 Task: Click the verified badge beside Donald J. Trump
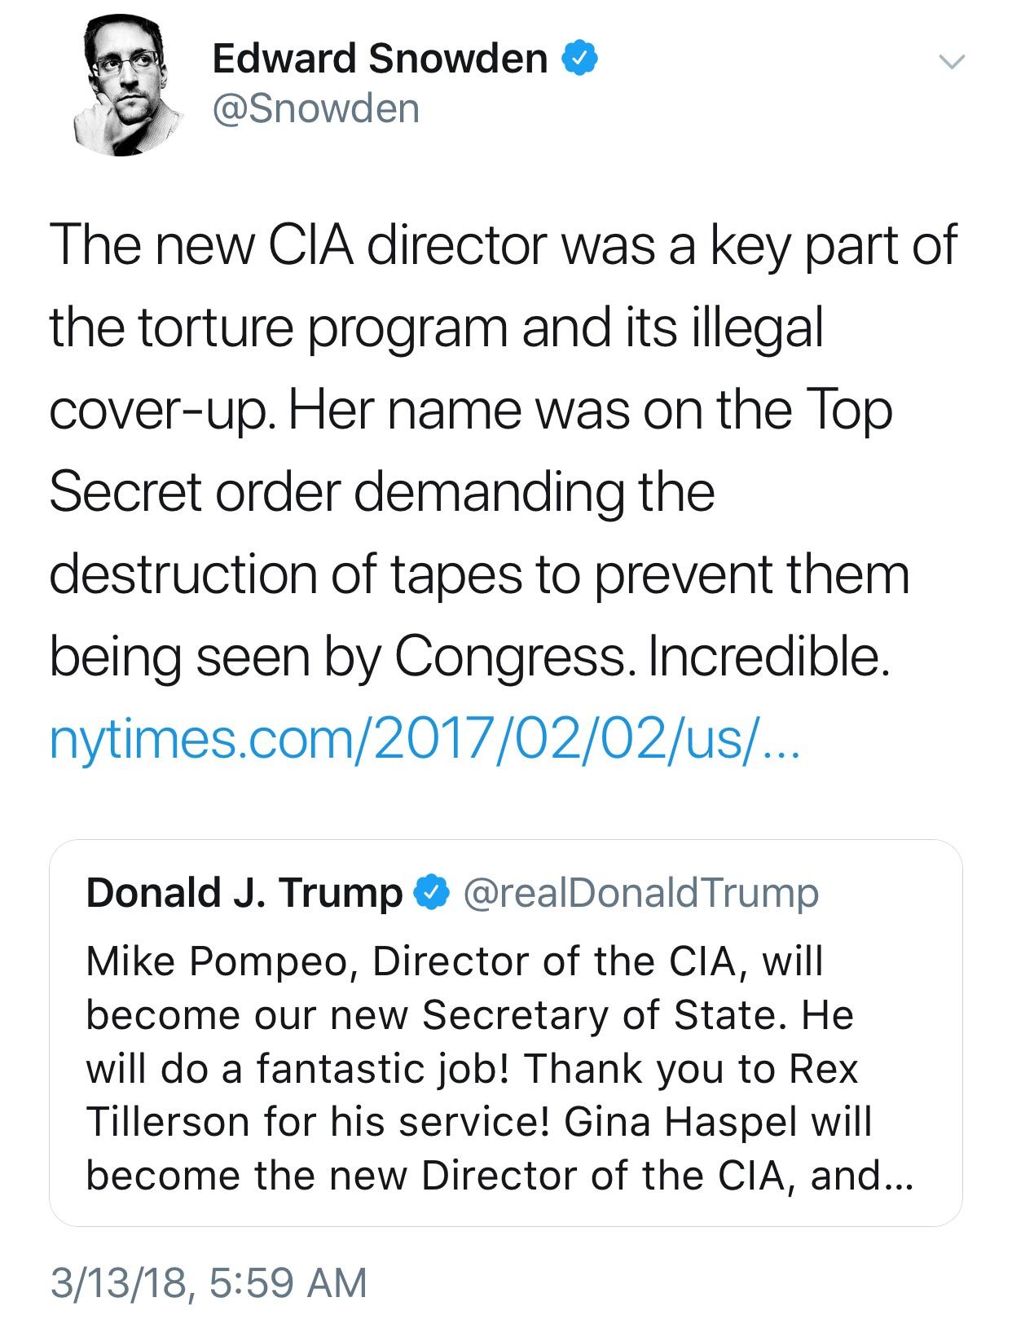tap(431, 894)
